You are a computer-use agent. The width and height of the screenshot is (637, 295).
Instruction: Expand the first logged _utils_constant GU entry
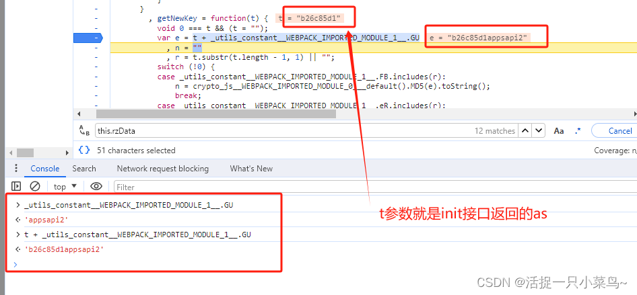tap(18, 204)
